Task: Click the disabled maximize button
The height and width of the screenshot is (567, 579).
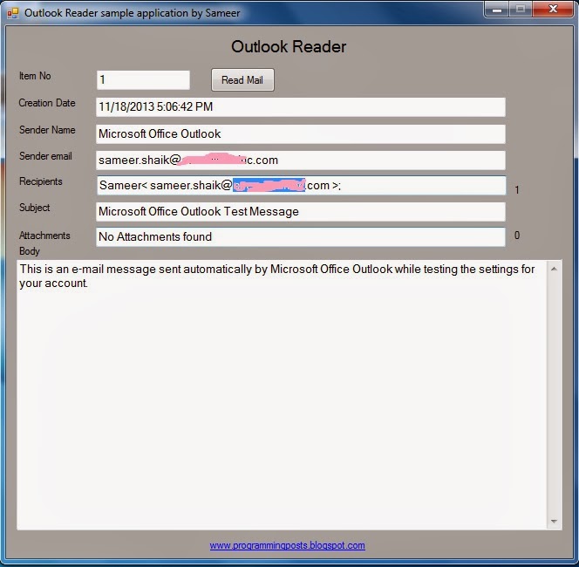Action: pyautogui.click(x=521, y=9)
